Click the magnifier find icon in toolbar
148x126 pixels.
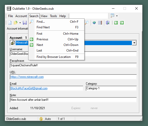coord(87,23)
